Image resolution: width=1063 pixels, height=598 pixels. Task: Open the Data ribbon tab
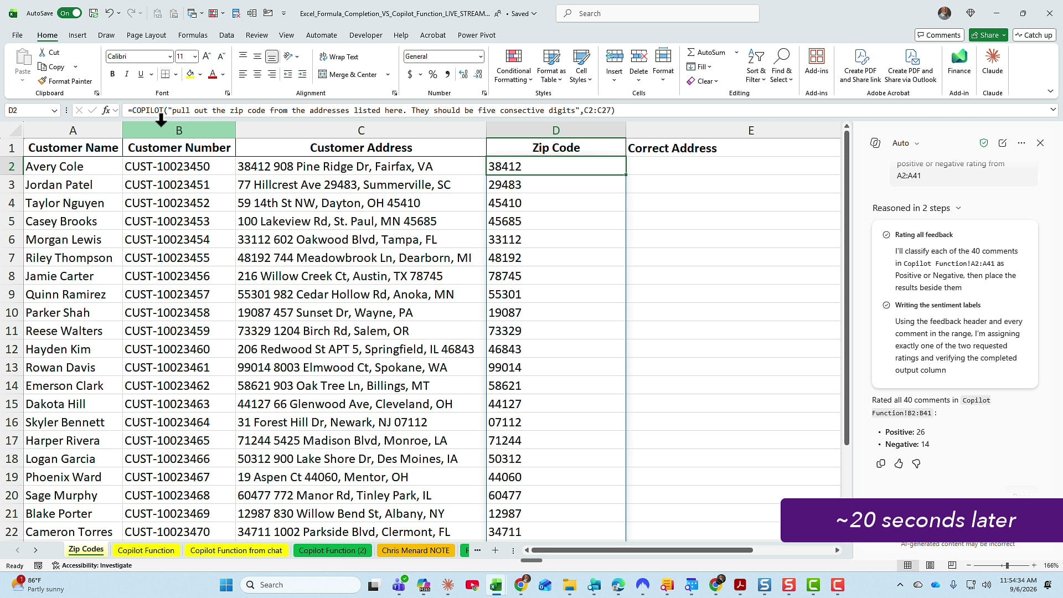(x=226, y=35)
